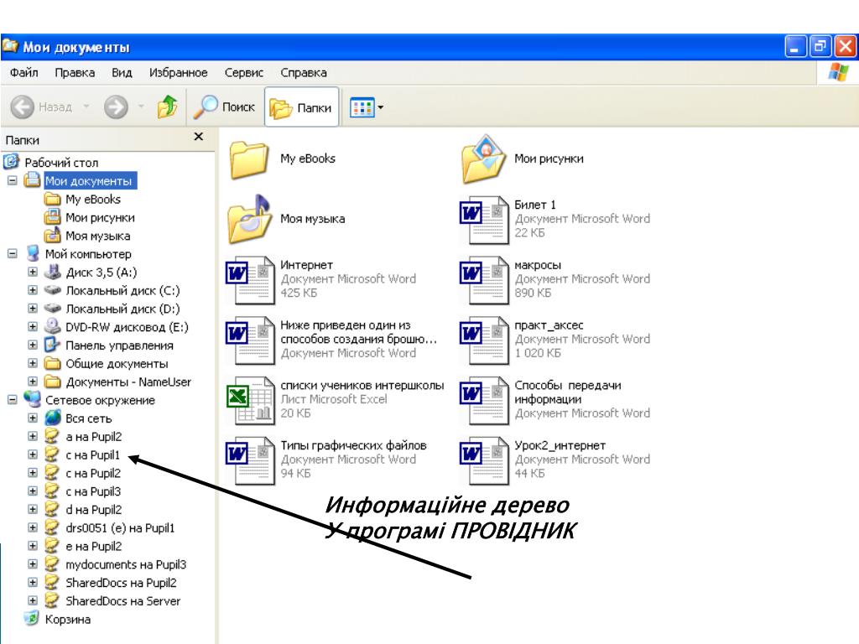Select 'd на Pupil2' network share
Image resolution: width=859 pixels, height=644 pixels.
[x=94, y=510]
